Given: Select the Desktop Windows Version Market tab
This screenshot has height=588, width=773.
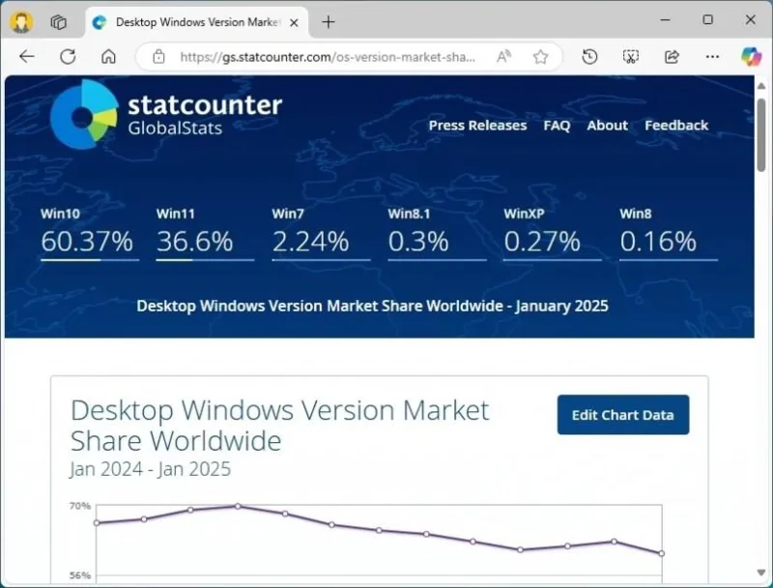Looking at the screenshot, I should 197,22.
